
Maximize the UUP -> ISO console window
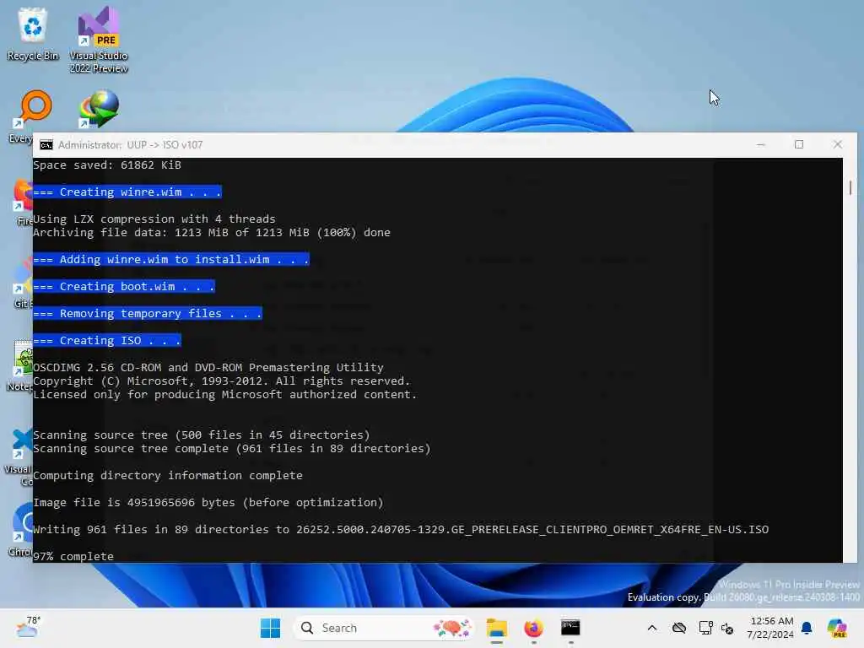pyautogui.click(x=799, y=144)
